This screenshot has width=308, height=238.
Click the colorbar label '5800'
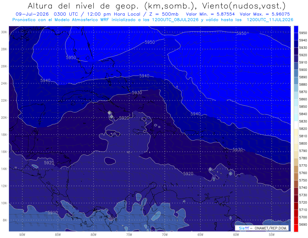pos(303,143)
